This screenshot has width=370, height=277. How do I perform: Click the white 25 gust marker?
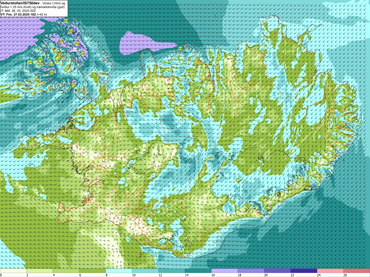click(75, 50)
